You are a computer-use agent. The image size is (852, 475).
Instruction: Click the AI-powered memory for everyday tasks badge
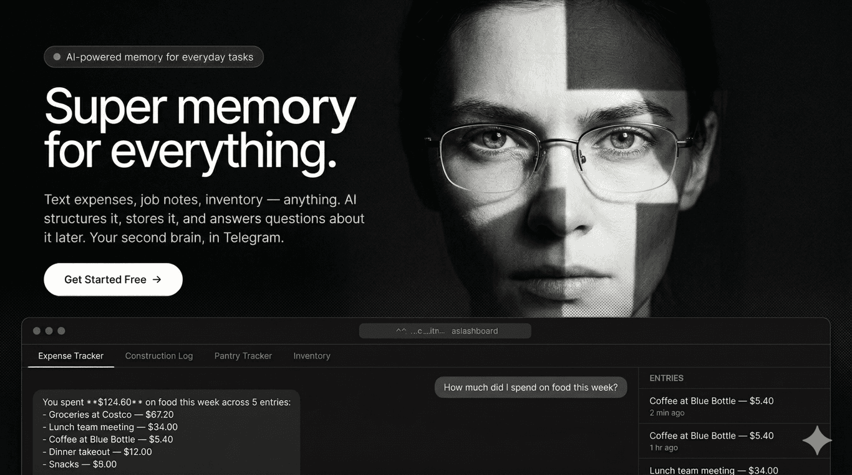coord(153,57)
